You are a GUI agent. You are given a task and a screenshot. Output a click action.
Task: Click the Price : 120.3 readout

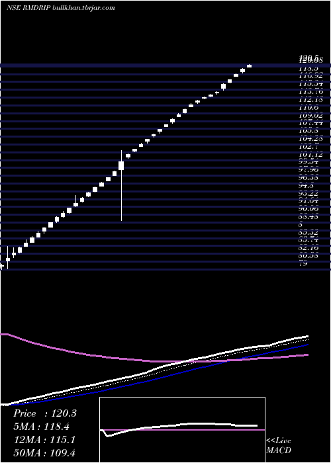(45, 413)
